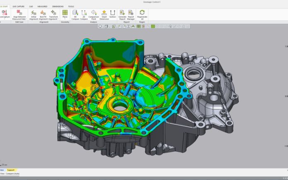The image size is (288, 180).
Task: Click the Generate Report icon
Action: click(x=122, y=15)
